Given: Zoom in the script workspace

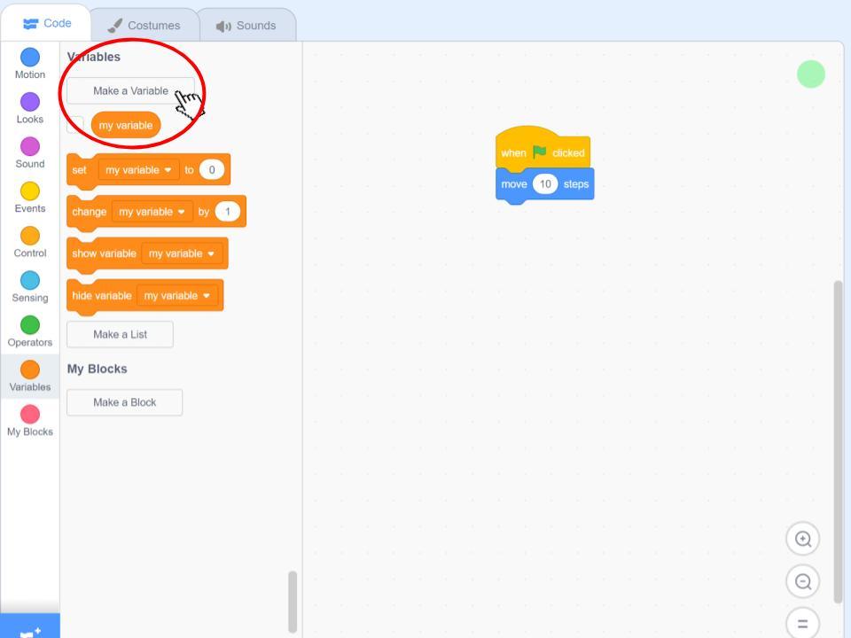Looking at the screenshot, I should point(803,539).
